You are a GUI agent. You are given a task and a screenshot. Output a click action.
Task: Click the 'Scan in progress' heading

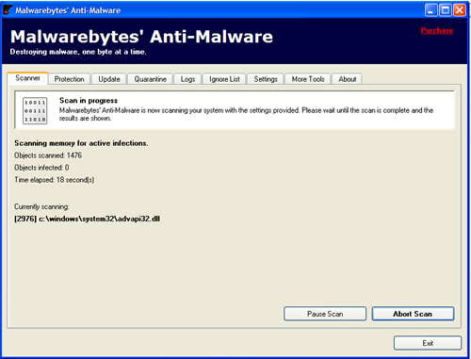89,101
